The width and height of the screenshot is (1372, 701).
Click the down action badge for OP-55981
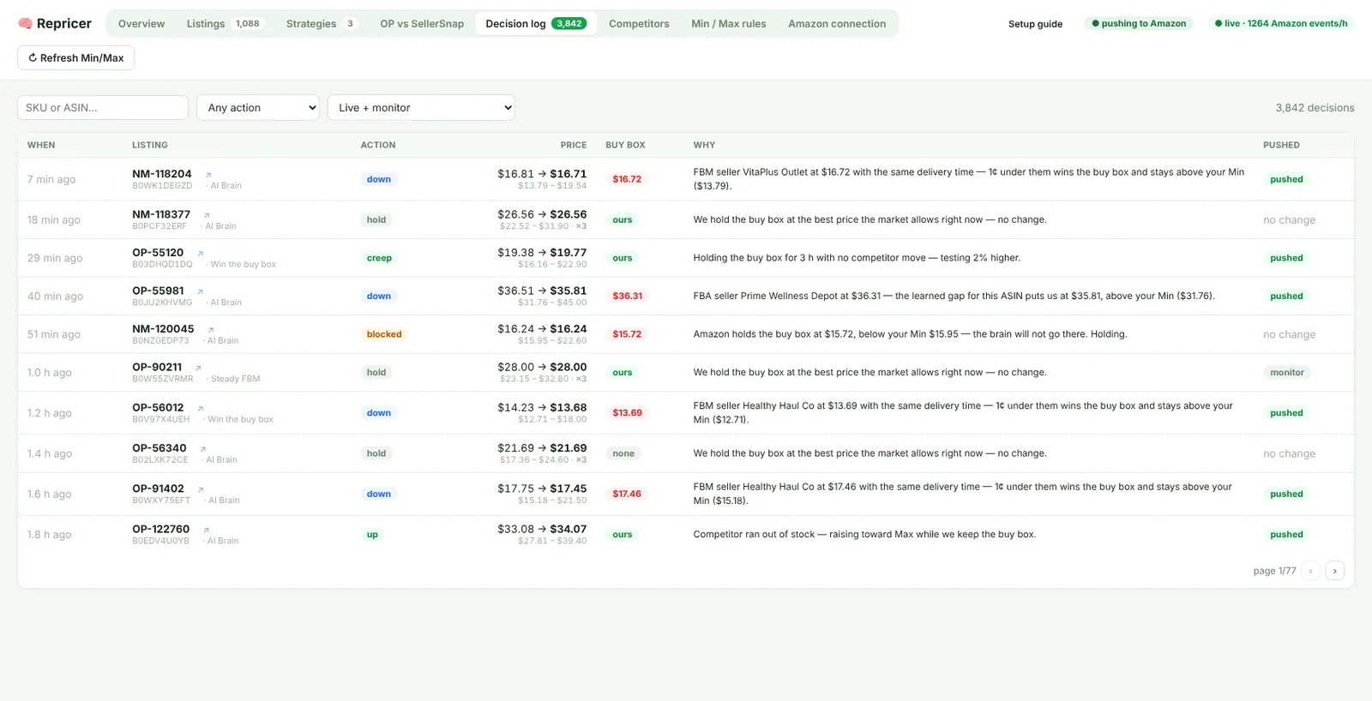tap(379, 297)
